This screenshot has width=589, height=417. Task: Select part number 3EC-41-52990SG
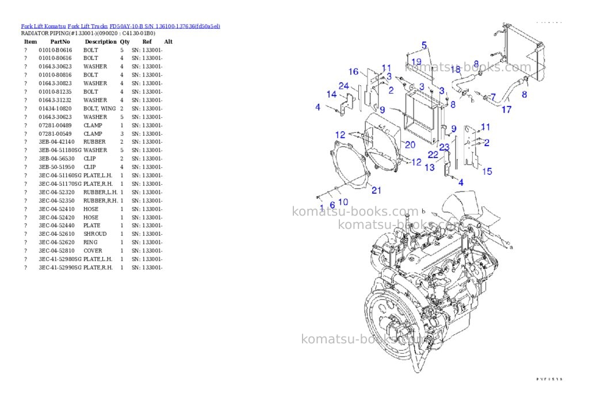pos(60,267)
